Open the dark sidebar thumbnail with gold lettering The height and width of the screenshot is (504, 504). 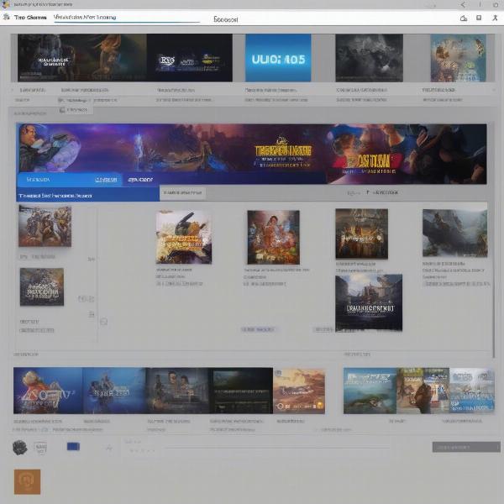click(x=42, y=287)
